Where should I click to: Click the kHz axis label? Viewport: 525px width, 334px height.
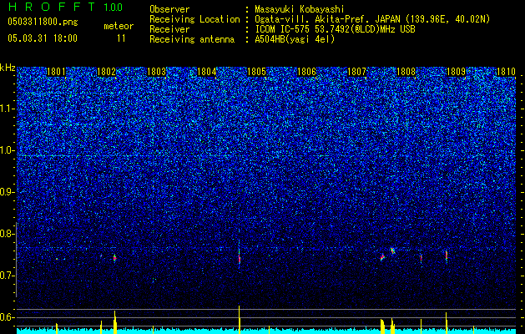(8, 68)
